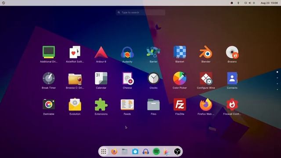Go to the fourth app grid page dot
281x158 pixels.
[x=277, y=90]
